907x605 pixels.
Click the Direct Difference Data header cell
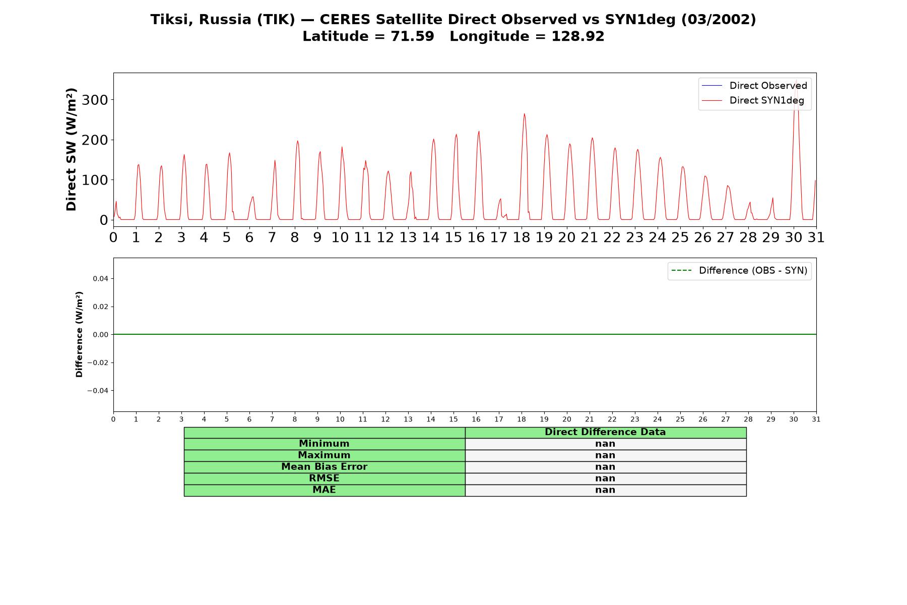pos(605,432)
